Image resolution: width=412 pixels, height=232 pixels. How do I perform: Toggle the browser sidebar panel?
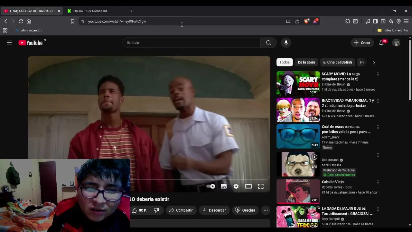[x=375, y=21]
